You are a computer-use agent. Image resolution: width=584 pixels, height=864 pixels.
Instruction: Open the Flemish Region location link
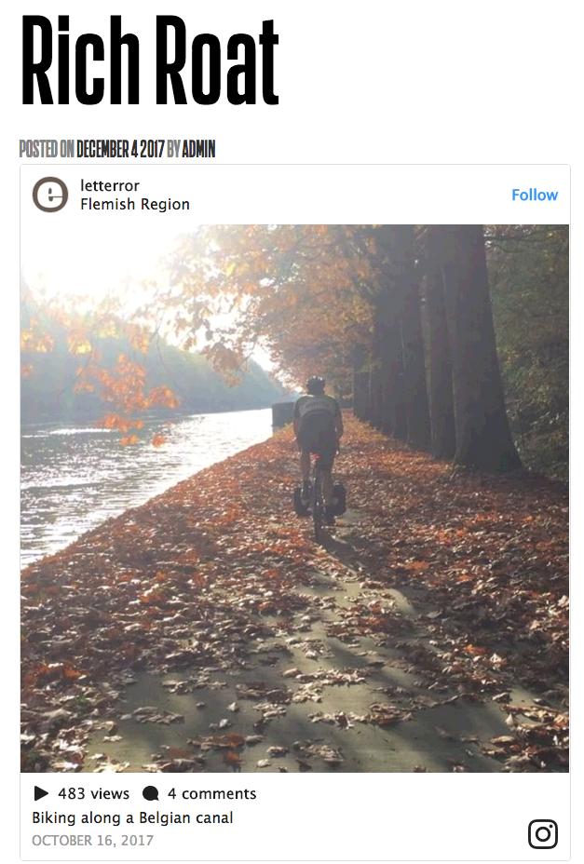click(135, 205)
